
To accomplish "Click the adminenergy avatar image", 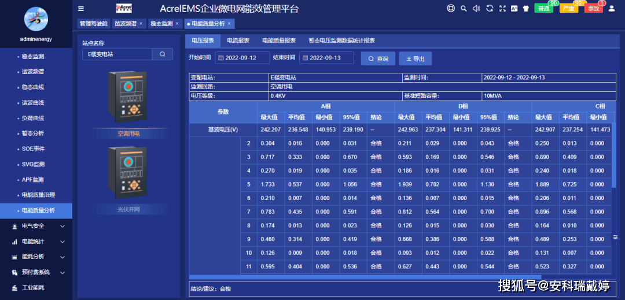I will click(x=36, y=18).
